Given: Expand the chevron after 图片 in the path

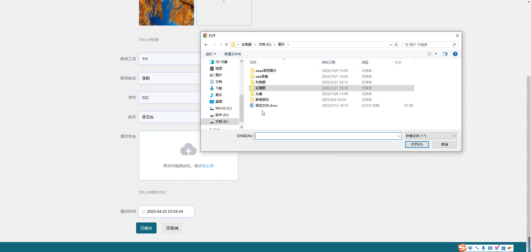Looking at the screenshot, I should tap(288, 44).
